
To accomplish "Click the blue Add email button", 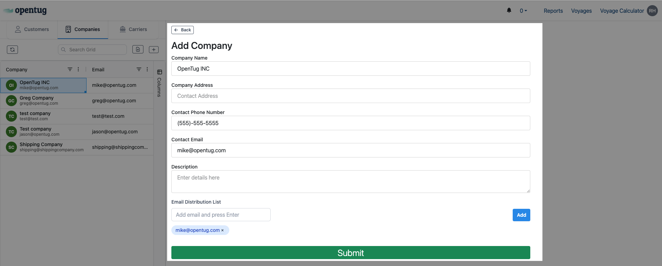I will coord(521,215).
